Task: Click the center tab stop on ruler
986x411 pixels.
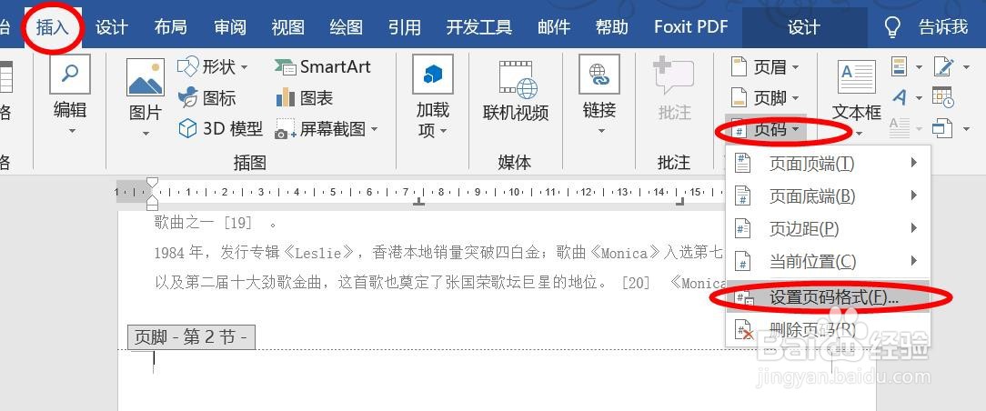Action: pos(418,203)
